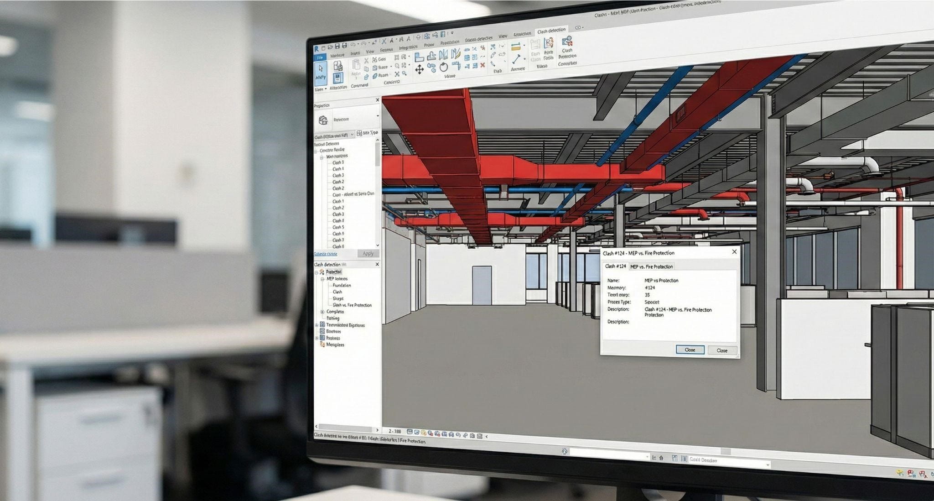This screenshot has width=934, height=501.
Task: Click the greyed Apply button
Action: tap(368, 254)
